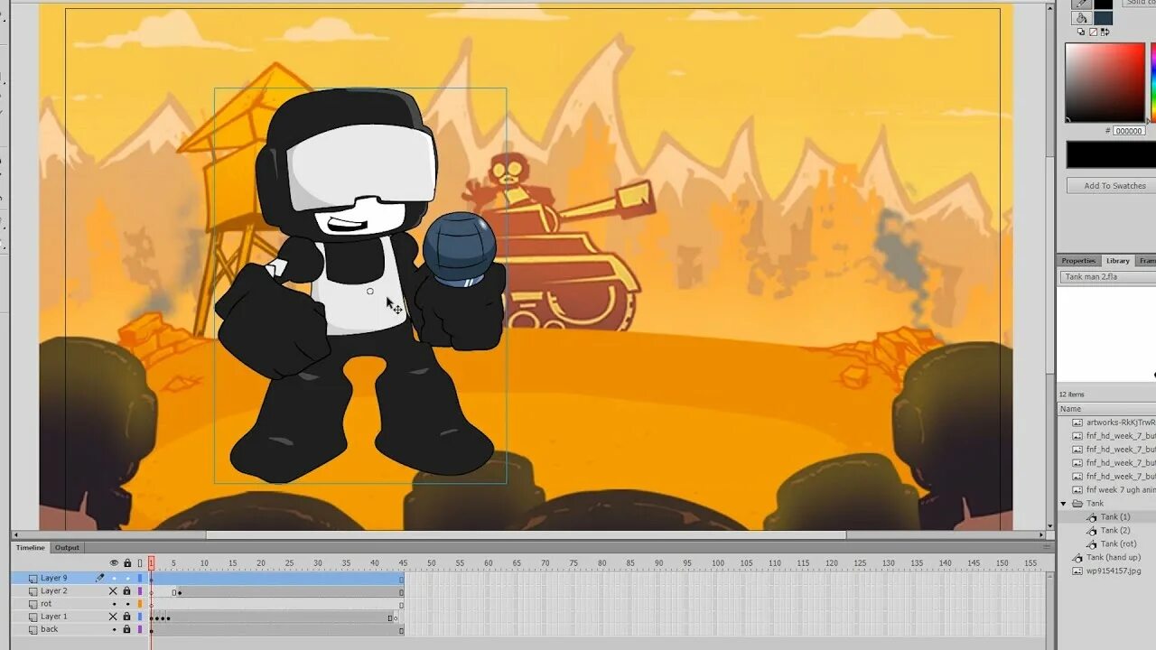1156x650 pixels.
Task: Click the rot layer page icon
Action: tap(33, 604)
